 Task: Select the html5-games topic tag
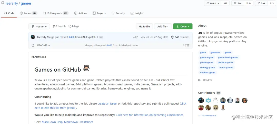(x=226, y=67)
